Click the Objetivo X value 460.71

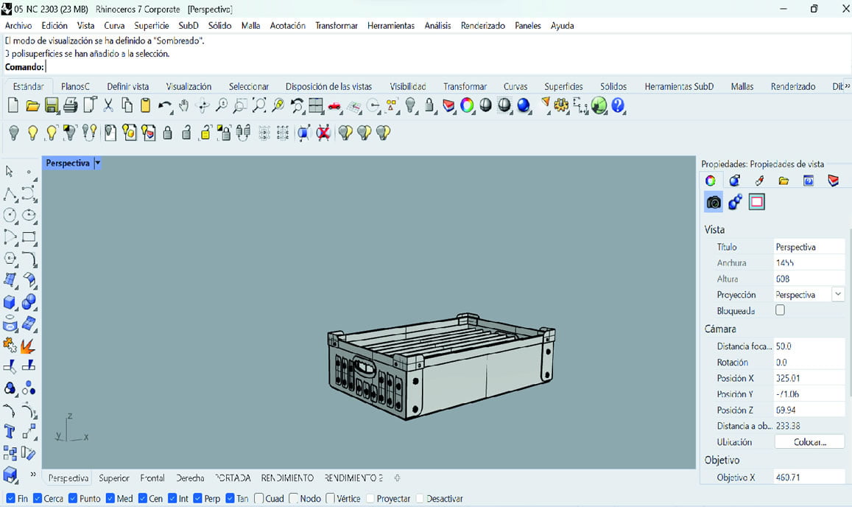tap(809, 477)
